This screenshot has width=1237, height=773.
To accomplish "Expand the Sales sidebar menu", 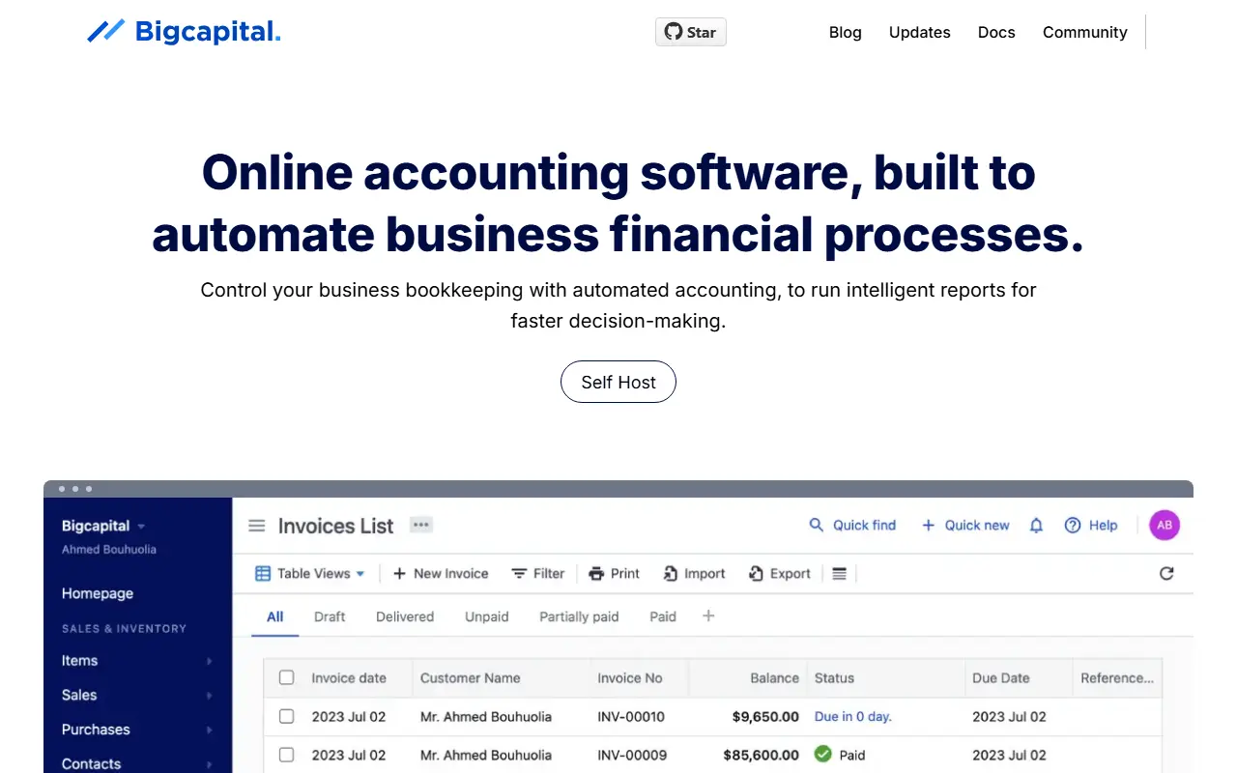I will point(137,695).
